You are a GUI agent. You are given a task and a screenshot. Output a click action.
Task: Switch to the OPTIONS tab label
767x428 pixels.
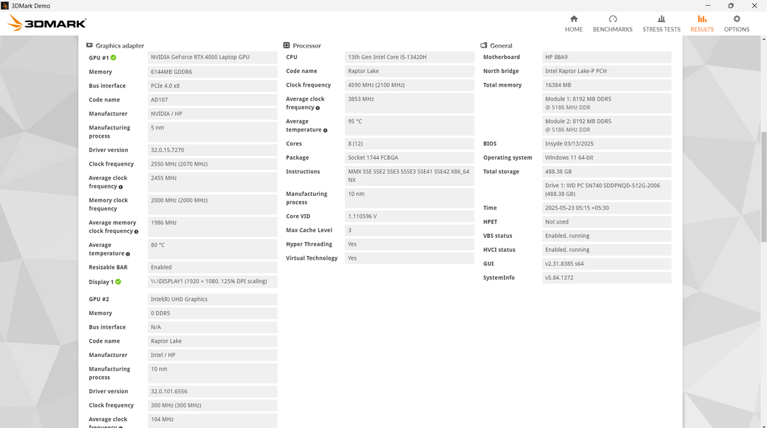coord(736,29)
